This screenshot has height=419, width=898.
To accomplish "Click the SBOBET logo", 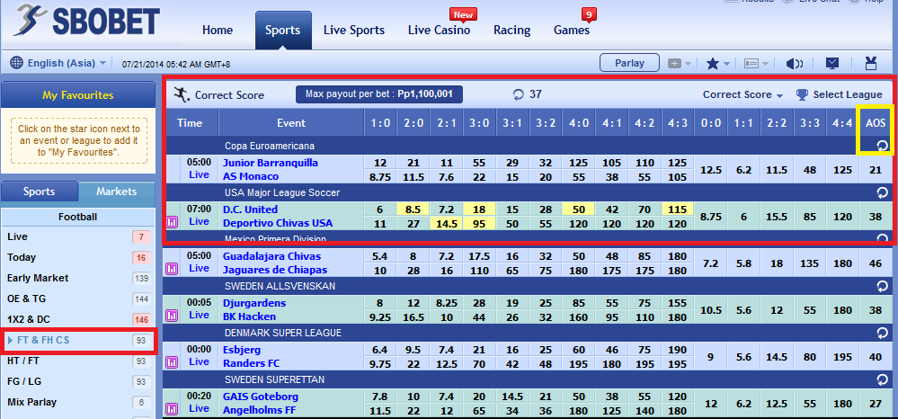I will pos(86,22).
